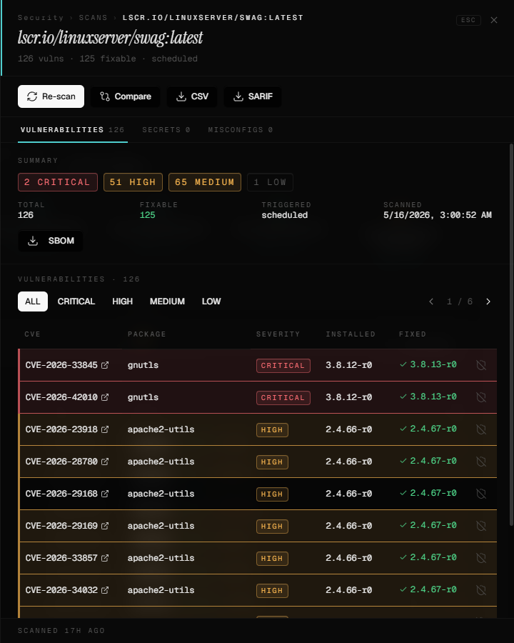This screenshot has height=643, width=514.
Task: Download the SARIF report
Action: [253, 96]
